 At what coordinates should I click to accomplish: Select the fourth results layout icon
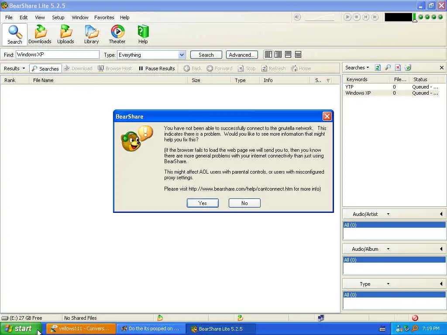tap(298, 55)
